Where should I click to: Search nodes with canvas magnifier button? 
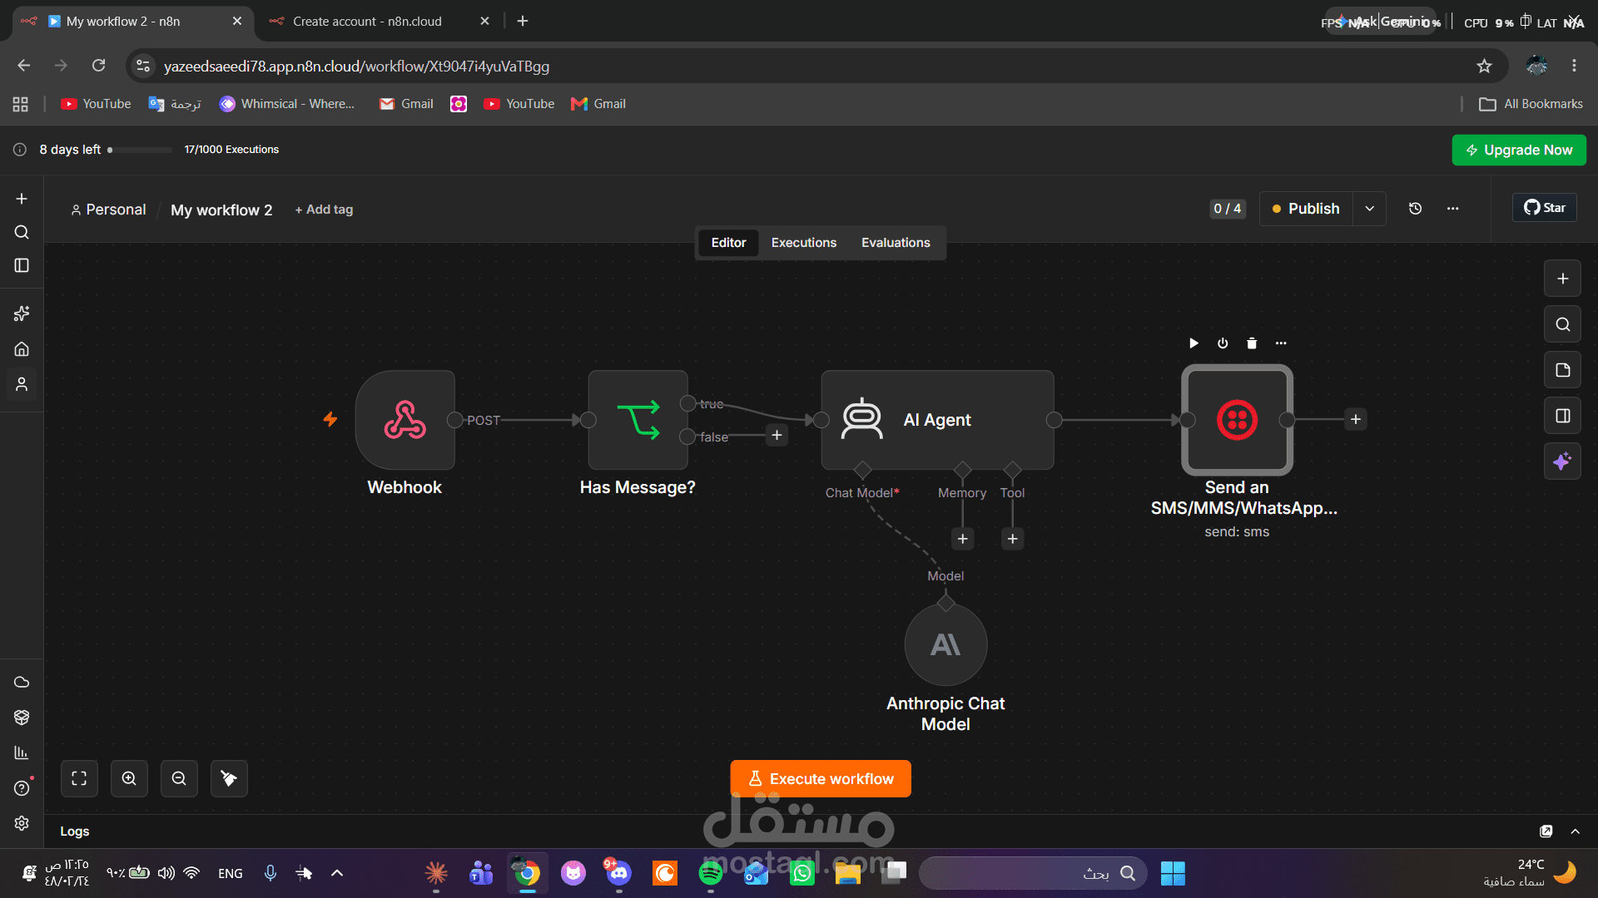[1562, 324]
